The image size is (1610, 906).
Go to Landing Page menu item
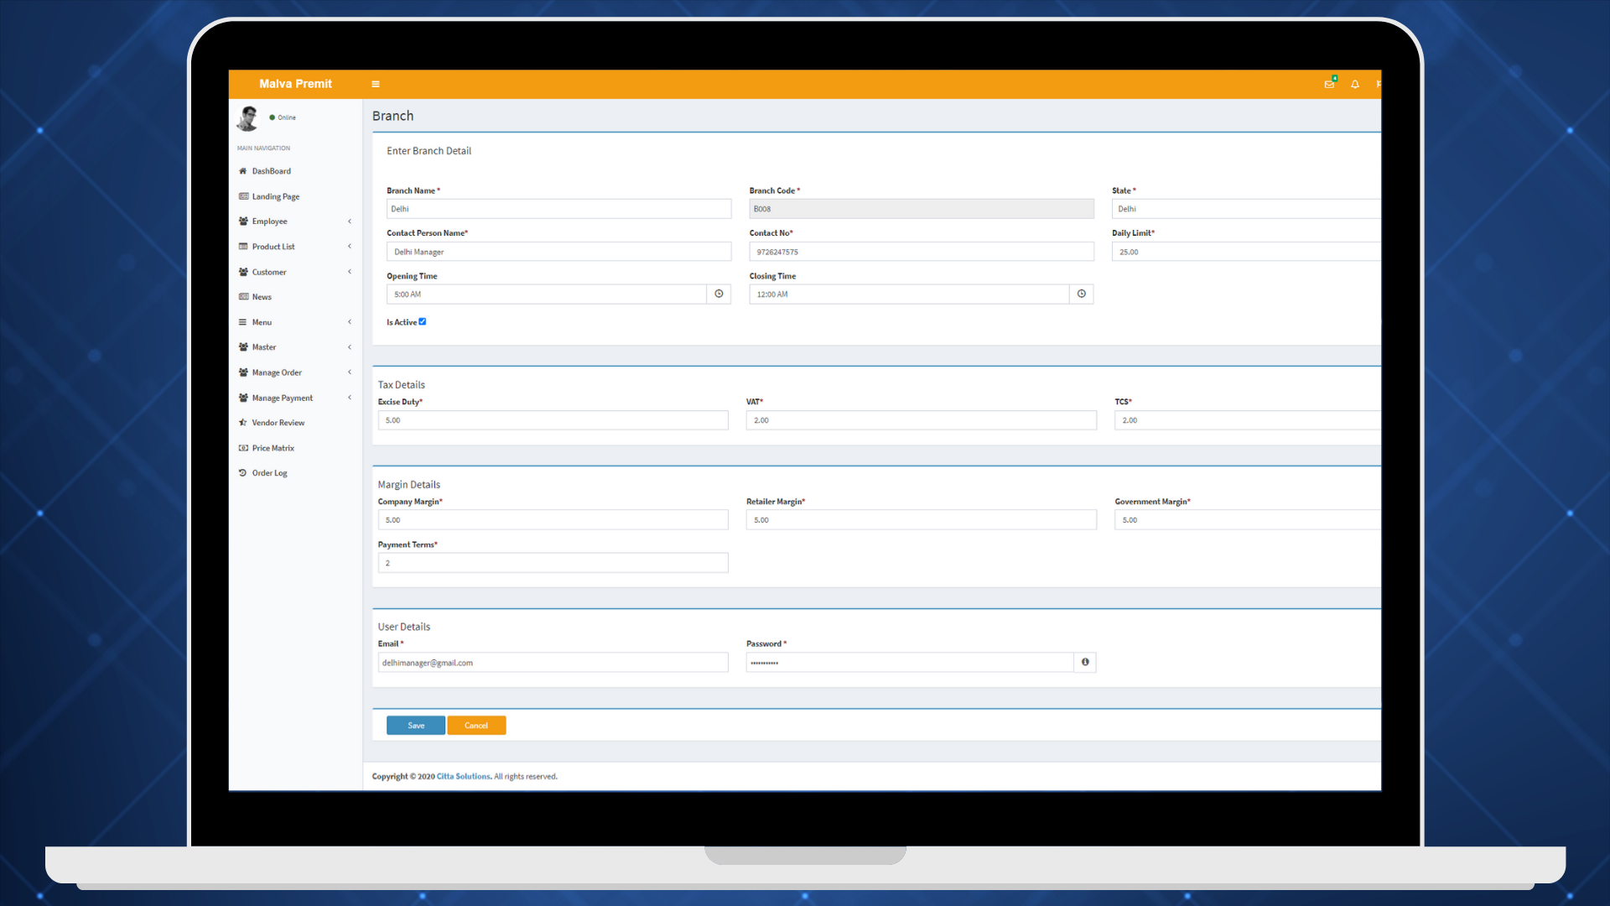(276, 196)
